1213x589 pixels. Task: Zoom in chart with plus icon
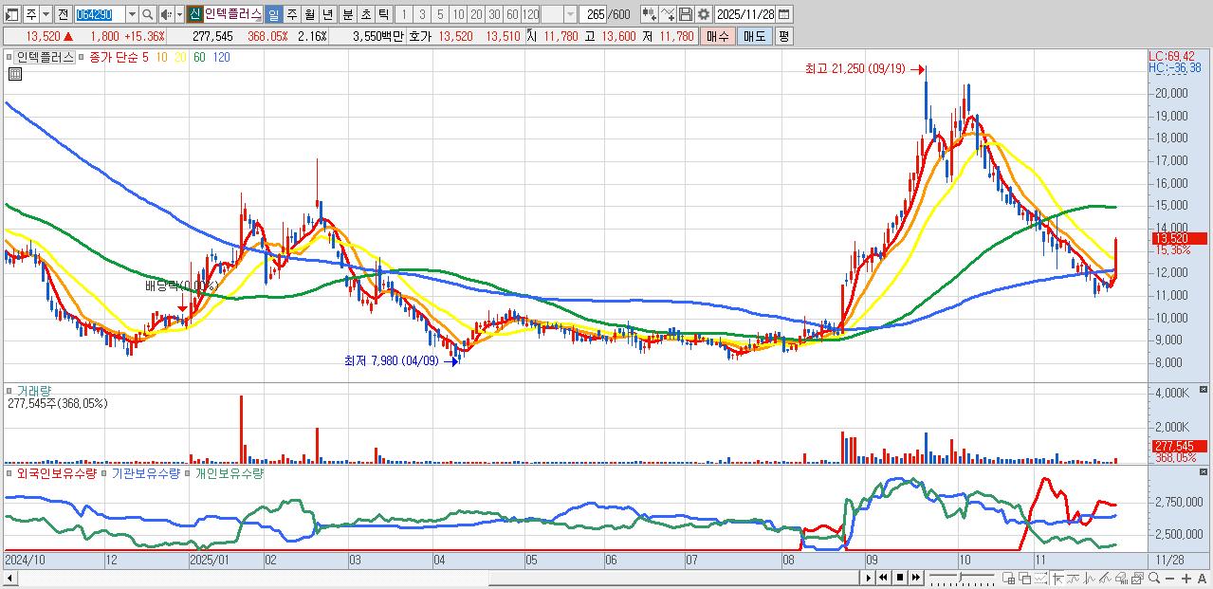point(1186,578)
